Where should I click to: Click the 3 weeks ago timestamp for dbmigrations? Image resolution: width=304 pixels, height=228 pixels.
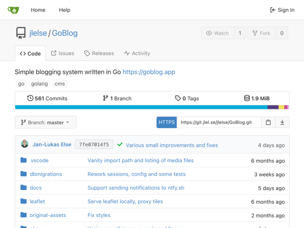pyautogui.click(x=269, y=174)
